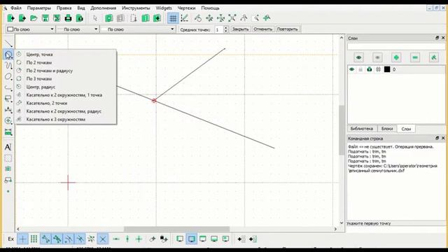Remove layer with green minus button
The width and height of the screenshot is (448, 252).
click(x=415, y=57)
